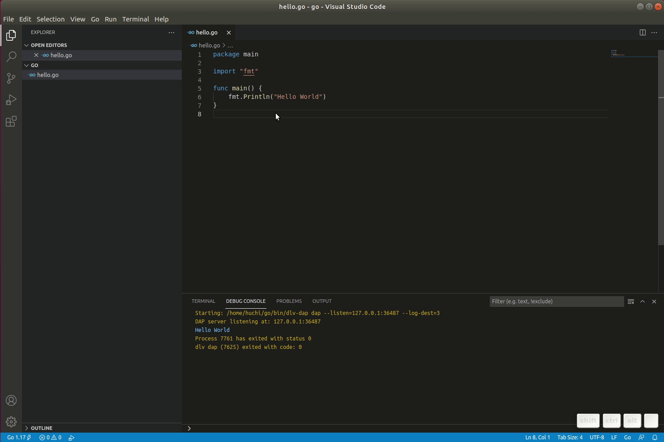The width and height of the screenshot is (664, 442).
Task: Click the errors and warnings counter in status bar
Action: tap(50, 438)
